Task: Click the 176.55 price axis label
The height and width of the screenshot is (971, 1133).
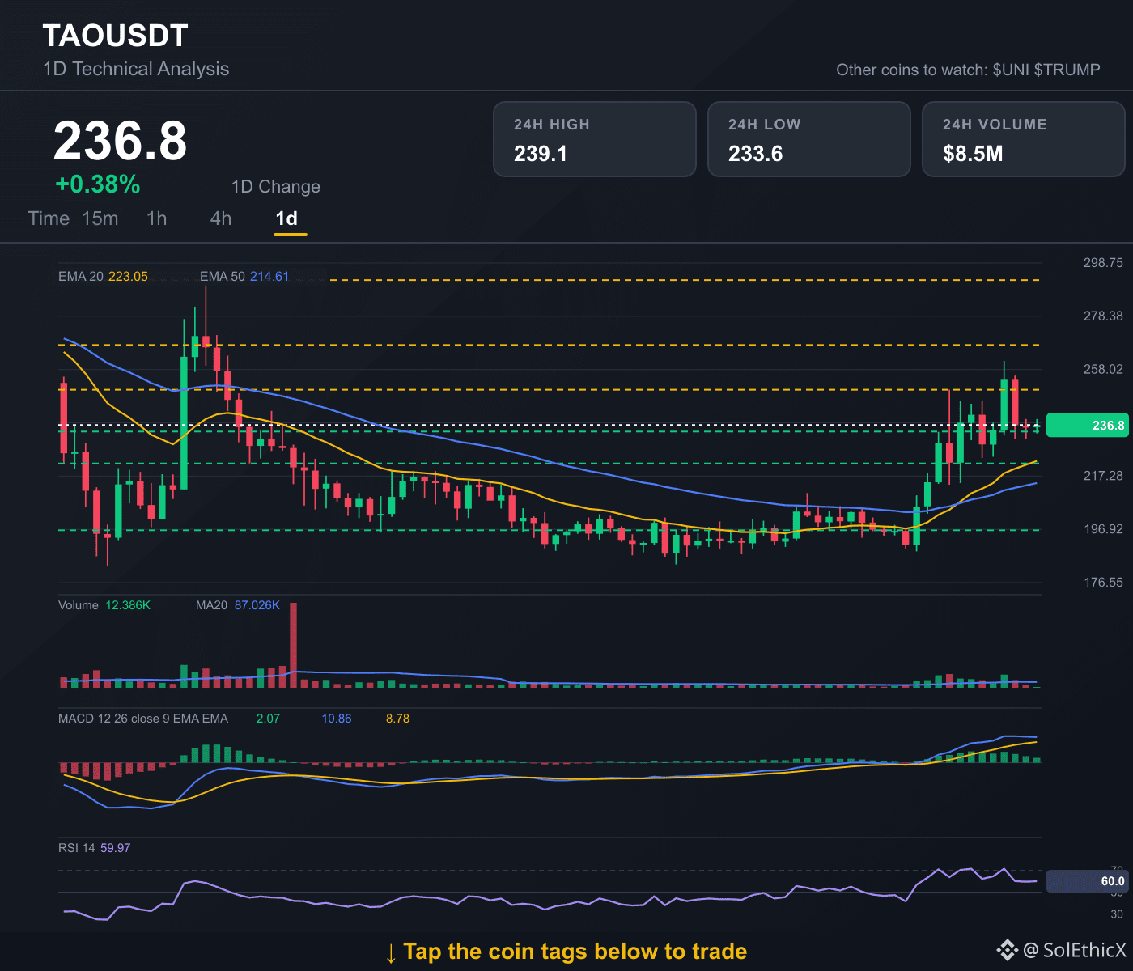Action: (1103, 582)
